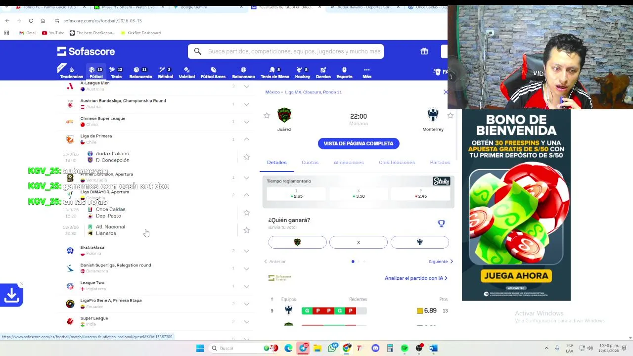Go to Siguiente poll question
Image resolution: width=633 pixels, height=356 pixels.
tap(441, 262)
